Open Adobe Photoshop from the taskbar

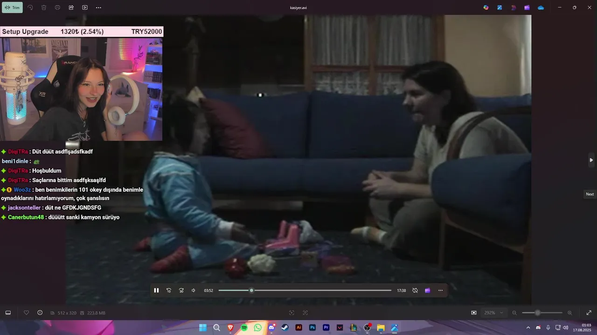pos(312,328)
